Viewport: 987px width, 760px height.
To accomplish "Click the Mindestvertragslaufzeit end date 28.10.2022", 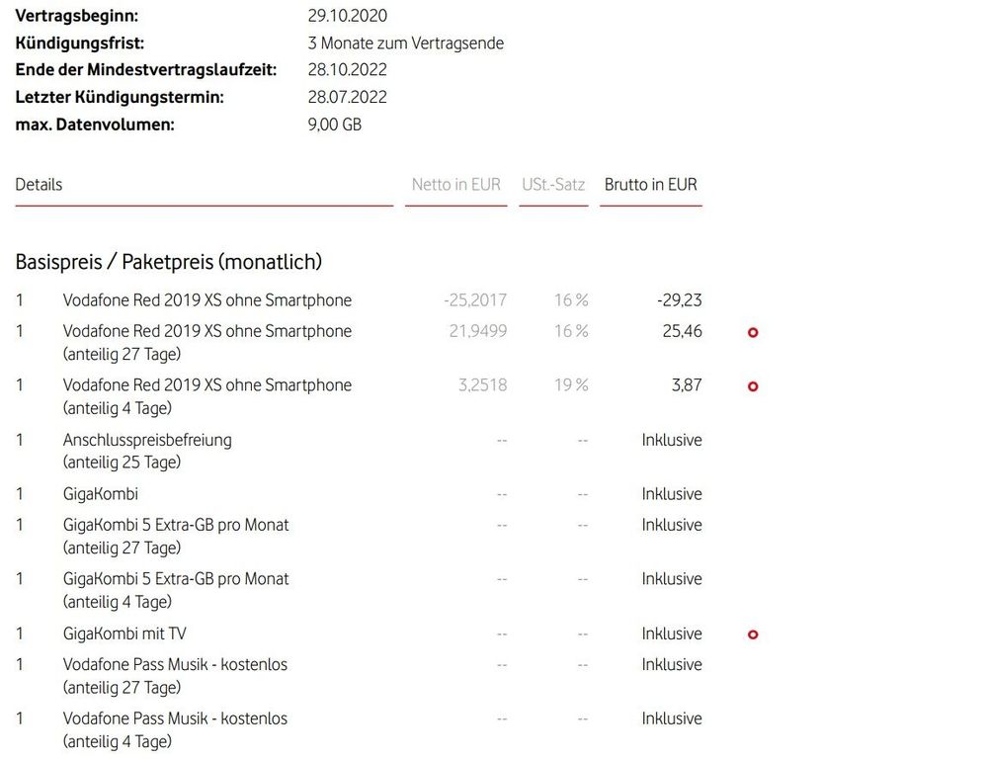I will [348, 70].
